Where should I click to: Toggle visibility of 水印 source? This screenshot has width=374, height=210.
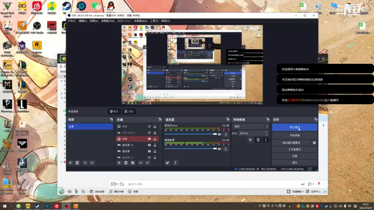point(149,139)
